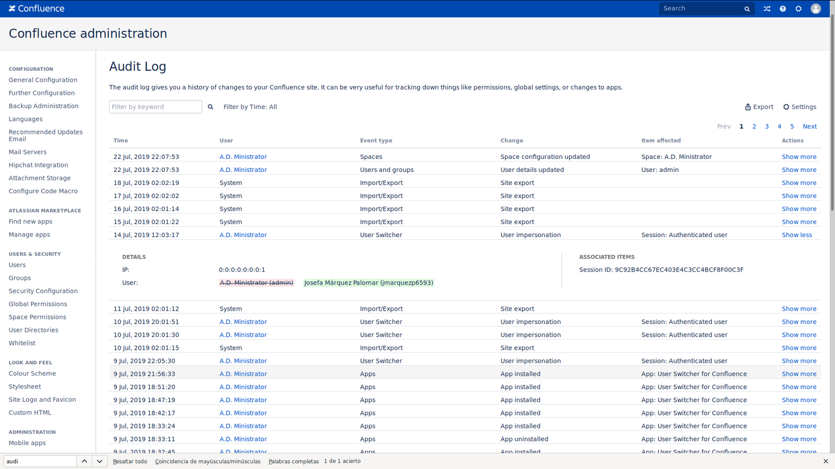Click the keyword filter search icon
This screenshot has height=469, width=835.
pyautogui.click(x=211, y=107)
